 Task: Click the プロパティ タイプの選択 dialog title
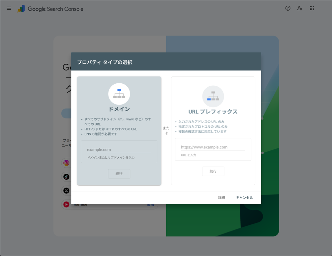pyautogui.click(x=105, y=62)
